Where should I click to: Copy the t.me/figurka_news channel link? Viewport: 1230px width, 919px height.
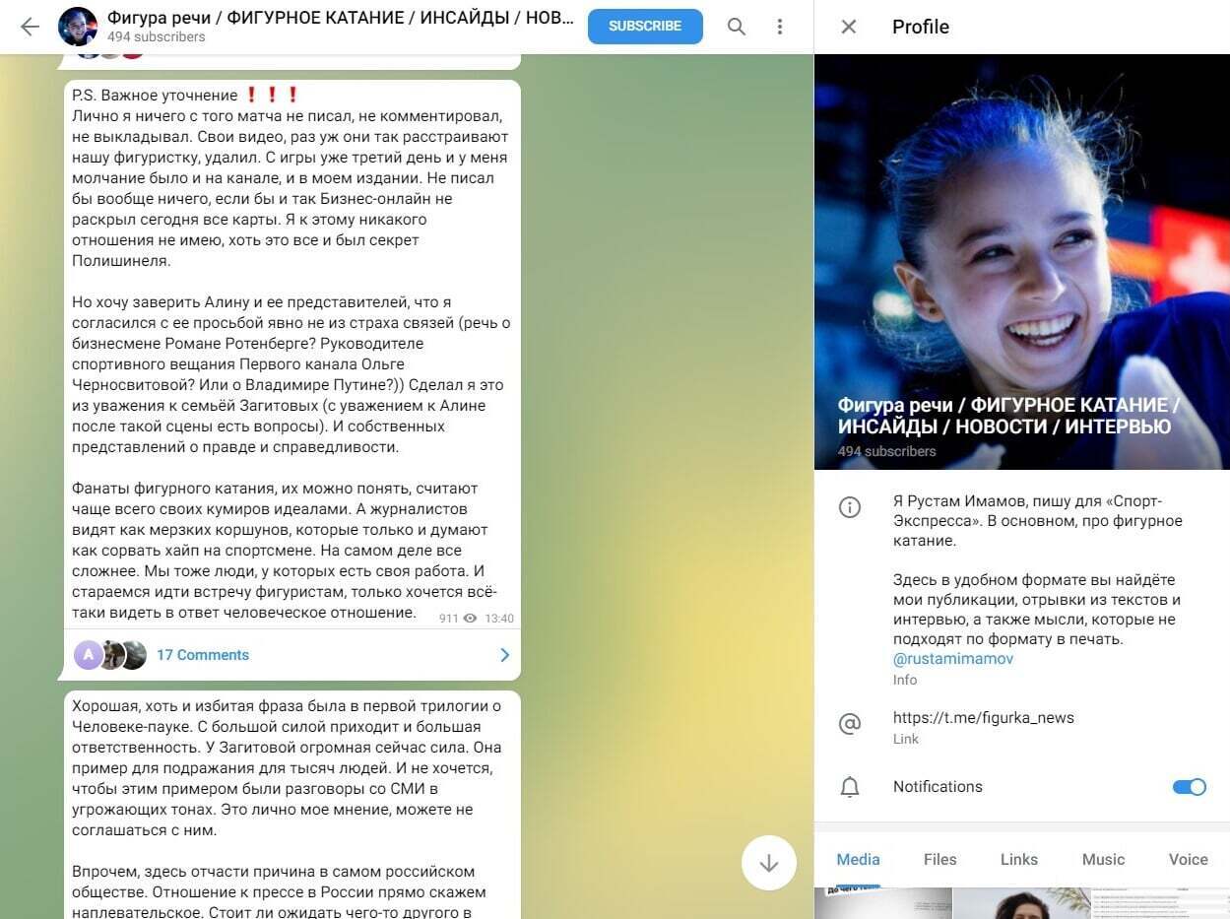(x=983, y=718)
